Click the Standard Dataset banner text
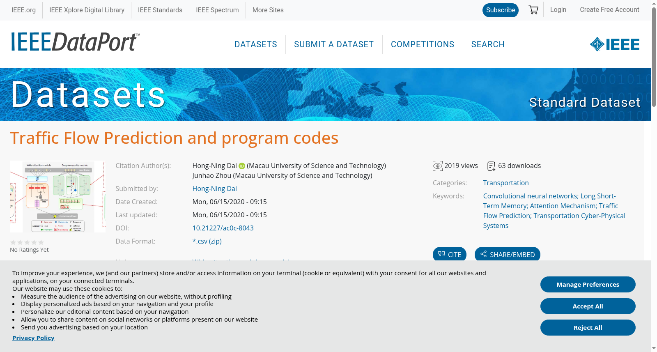The height and width of the screenshot is (352, 657). pos(585,102)
